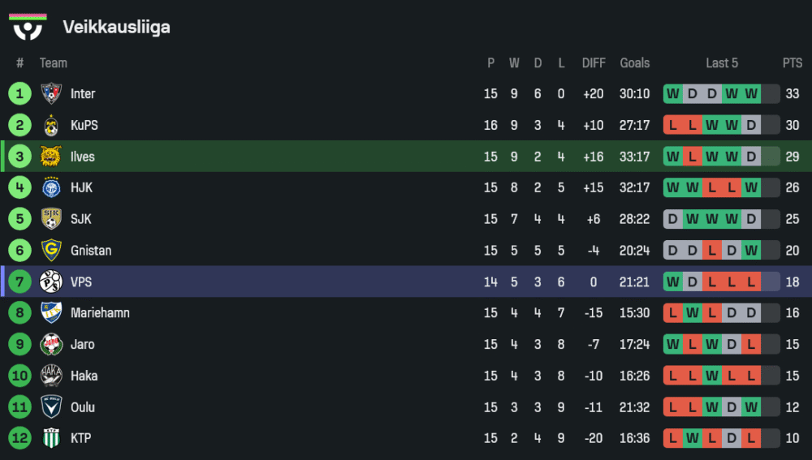Image resolution: width=812 pixels, height=460 pixels.
Task: Click the KuPS team crest
Action: click(51, 126)
